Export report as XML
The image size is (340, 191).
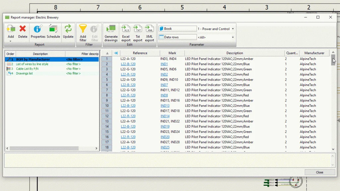pos(149,31)
